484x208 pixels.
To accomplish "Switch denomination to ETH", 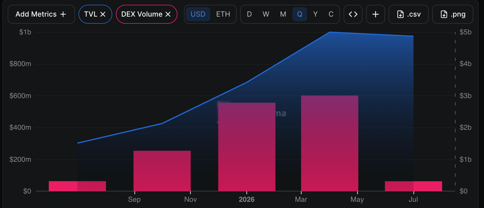I will click(x=223, y=14).
